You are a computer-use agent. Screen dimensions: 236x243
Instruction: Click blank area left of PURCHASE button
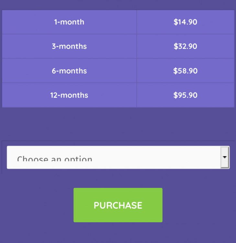click(x=36, y=205)
